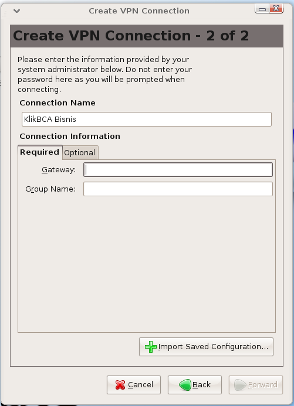Image resolution: width=294 pixels, height=406 pixels.
Task: Switch to the Optional tab
Action: (x=80, y=152)
